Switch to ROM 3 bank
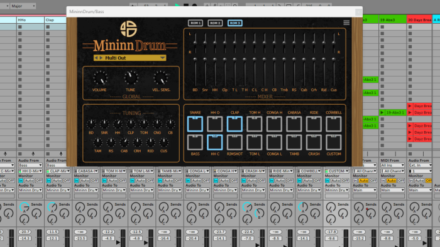The image size is (440, 247). [235, 23]
